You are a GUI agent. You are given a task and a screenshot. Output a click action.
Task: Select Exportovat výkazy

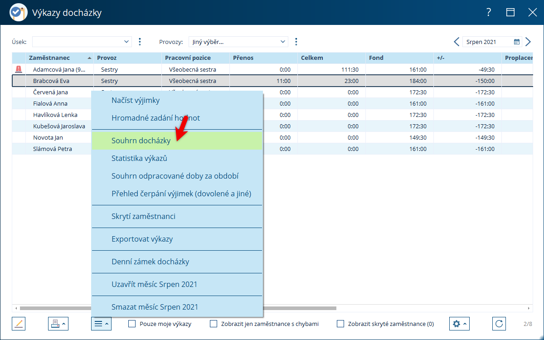coord(177,239)
